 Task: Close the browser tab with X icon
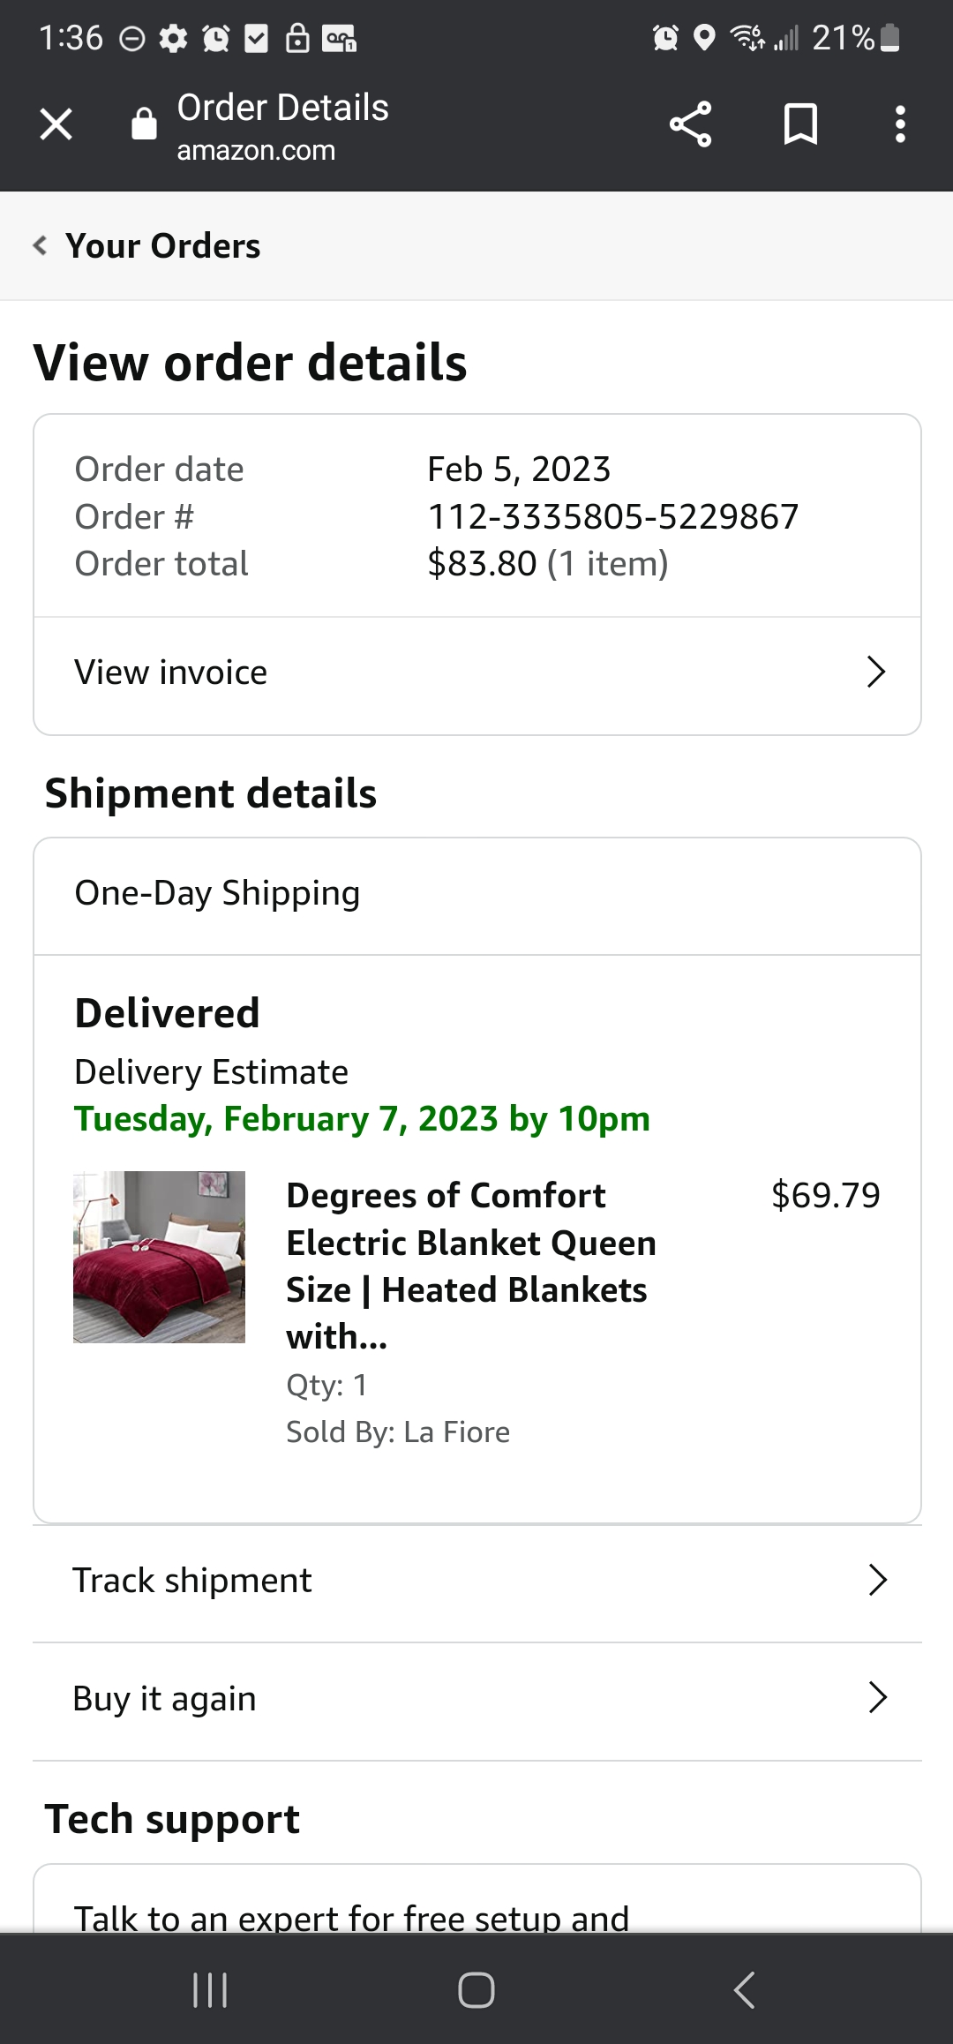pos(56,124)
